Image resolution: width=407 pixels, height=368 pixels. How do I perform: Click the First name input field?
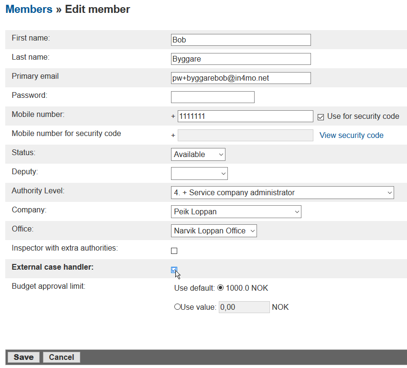[241, 40]
